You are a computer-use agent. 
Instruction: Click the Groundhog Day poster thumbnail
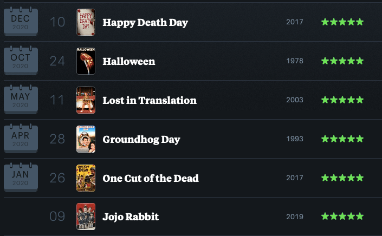[86, 139]
